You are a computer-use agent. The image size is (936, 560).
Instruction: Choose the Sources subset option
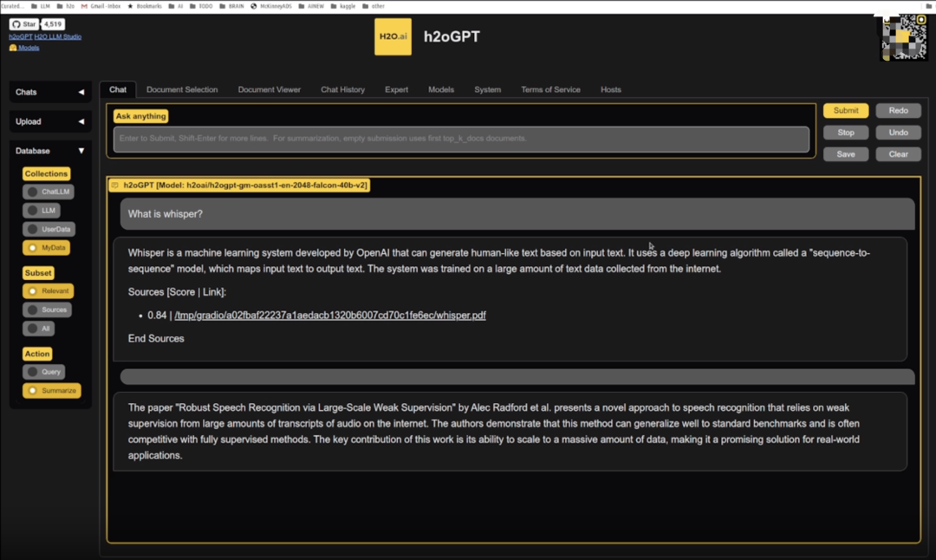47,309
